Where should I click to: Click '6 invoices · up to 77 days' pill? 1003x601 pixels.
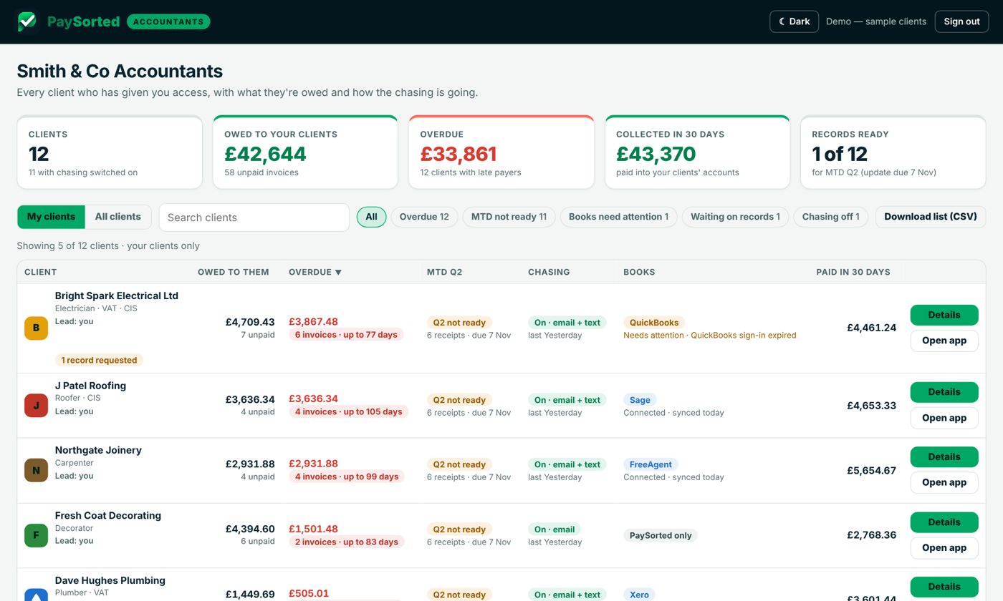(346, 335)
